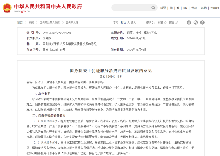220x156 pixels.
Task: Switch font size to 大
Action: pyautogui.click(x=128, y=22)
